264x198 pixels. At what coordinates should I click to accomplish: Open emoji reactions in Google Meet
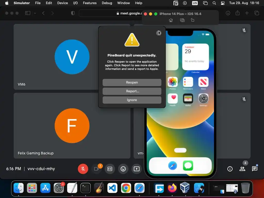(123, 169)
